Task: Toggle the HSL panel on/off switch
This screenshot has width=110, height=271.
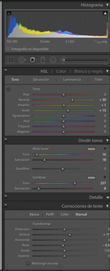Action: click(6, 71)
